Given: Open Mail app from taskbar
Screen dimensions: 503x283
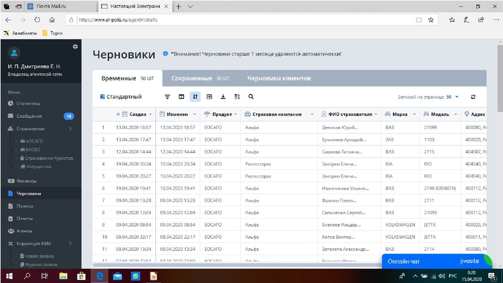Looking at the screenshot, I should pyautogui.click(x=117, y=276).
